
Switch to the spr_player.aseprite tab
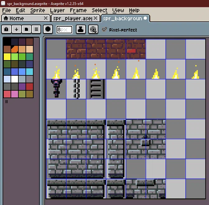73,18
